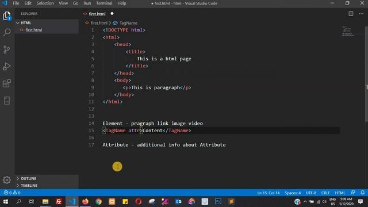This screenshot has height=207, width=368.
Task: Click the Split Editor Right icon
Action: [351, 14]
